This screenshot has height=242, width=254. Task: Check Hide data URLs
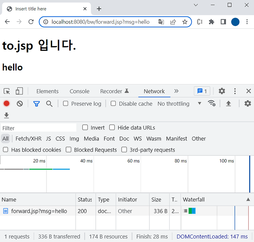[112, 127]
